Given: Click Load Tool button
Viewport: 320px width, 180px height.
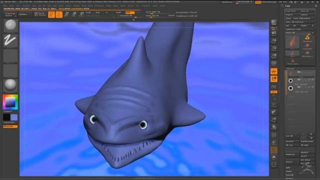Looking at the screenshot, I should click(x=292, y=11).
